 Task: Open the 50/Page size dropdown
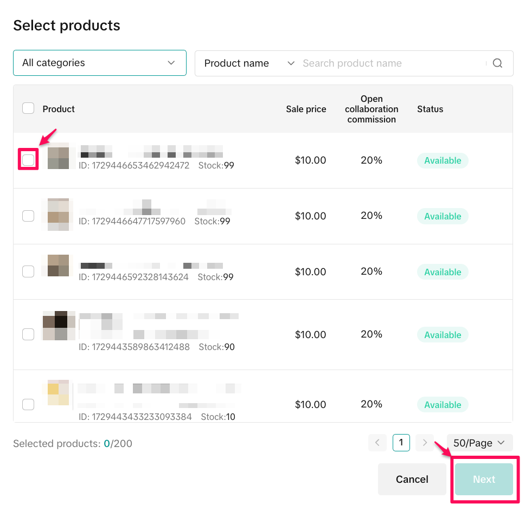coord(479,443)
